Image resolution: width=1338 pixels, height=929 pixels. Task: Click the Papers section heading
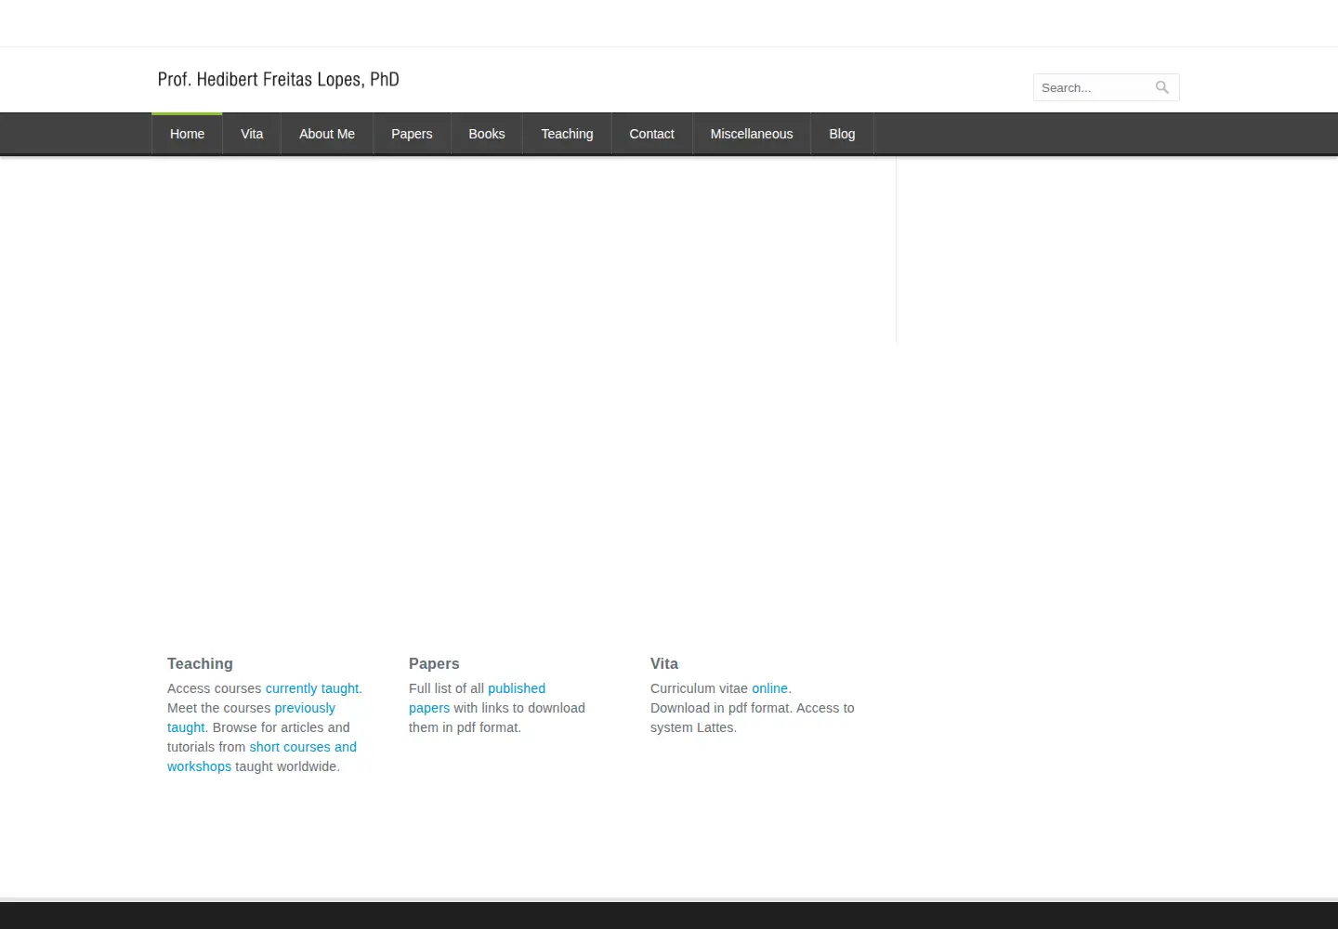coord(434,663)
